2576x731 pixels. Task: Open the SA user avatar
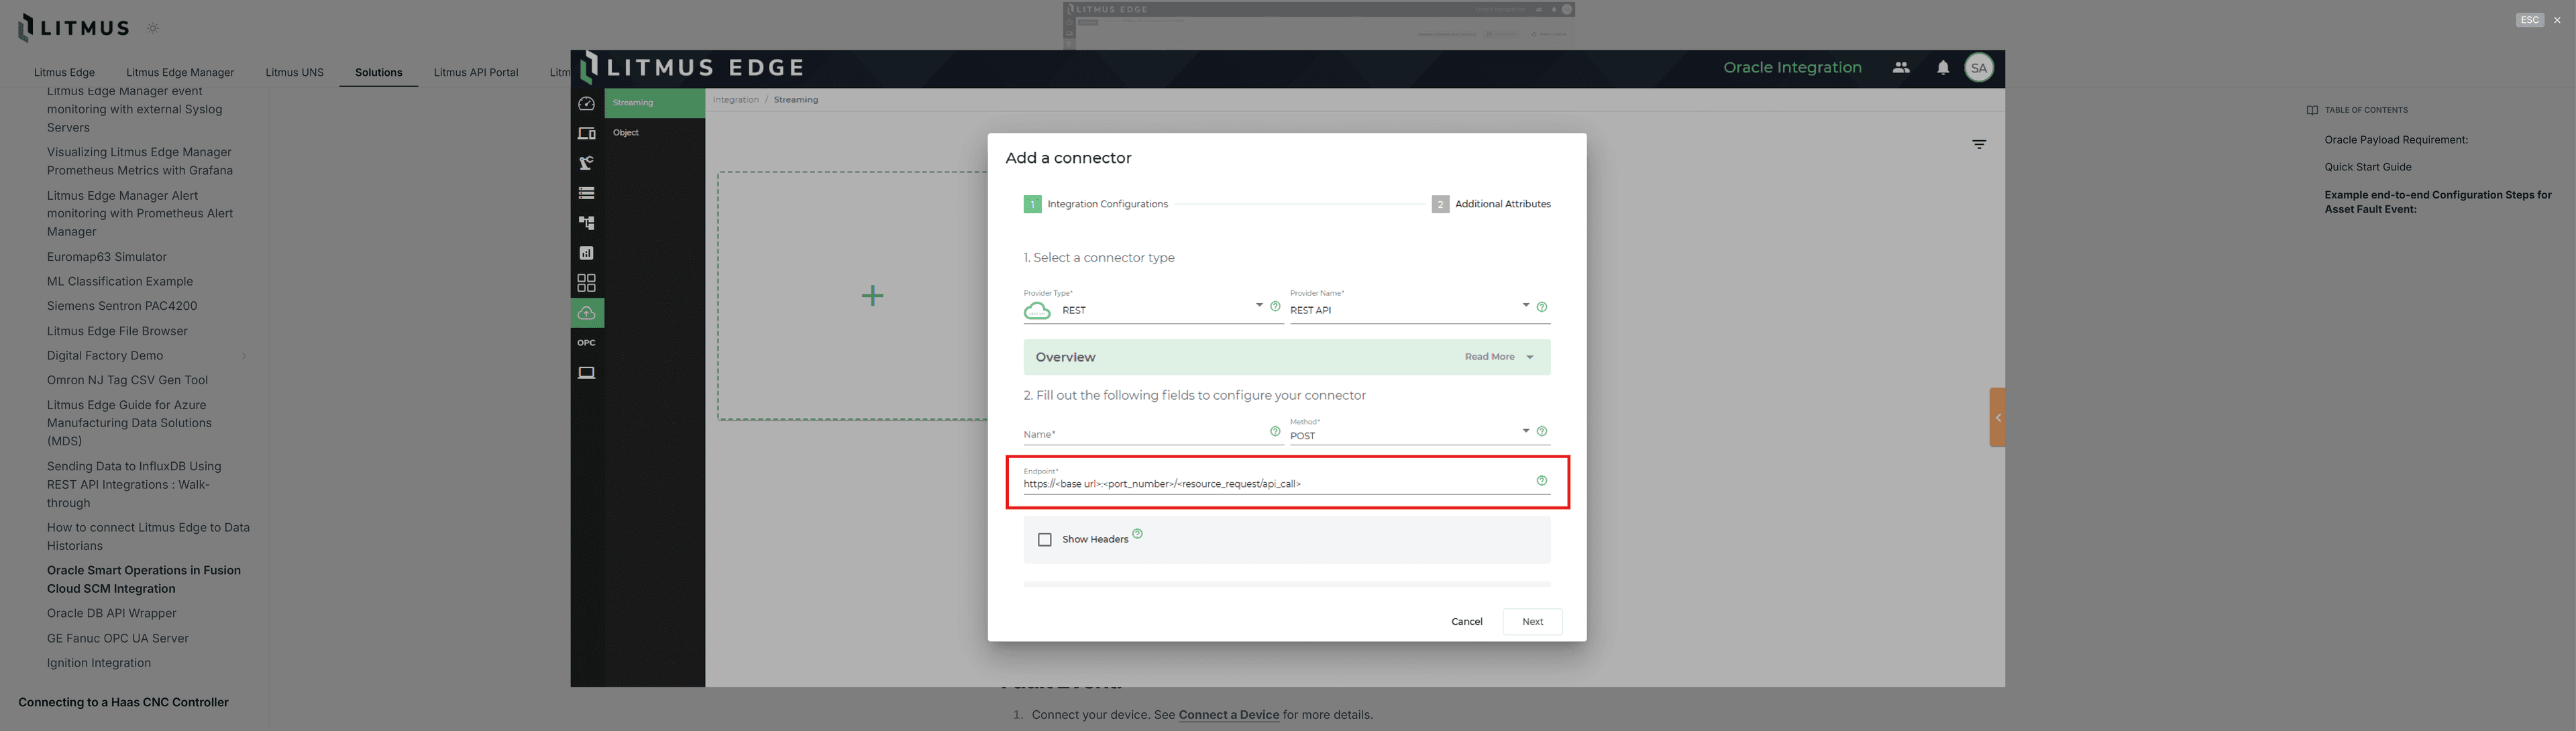(x=1978, y=68)
